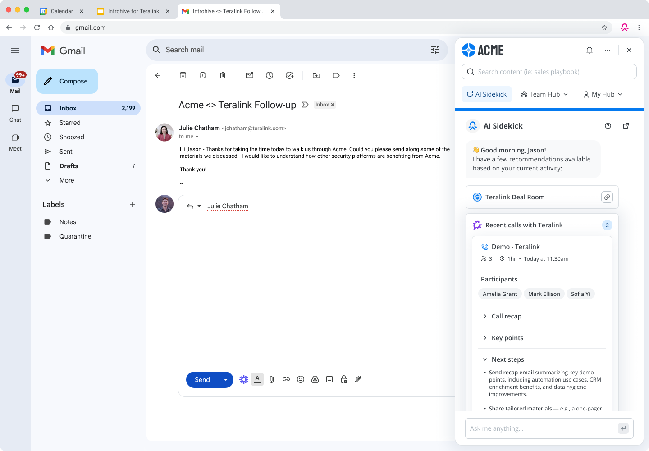Click the Compose button
This screenshot has height=451, width=649.
point(67,81)
